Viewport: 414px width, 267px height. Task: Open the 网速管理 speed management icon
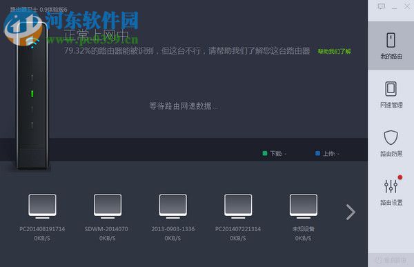point(391,89)
